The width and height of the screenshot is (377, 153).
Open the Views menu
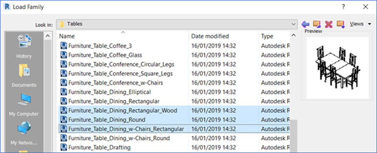pyautogui.click(x=360, y=24)
